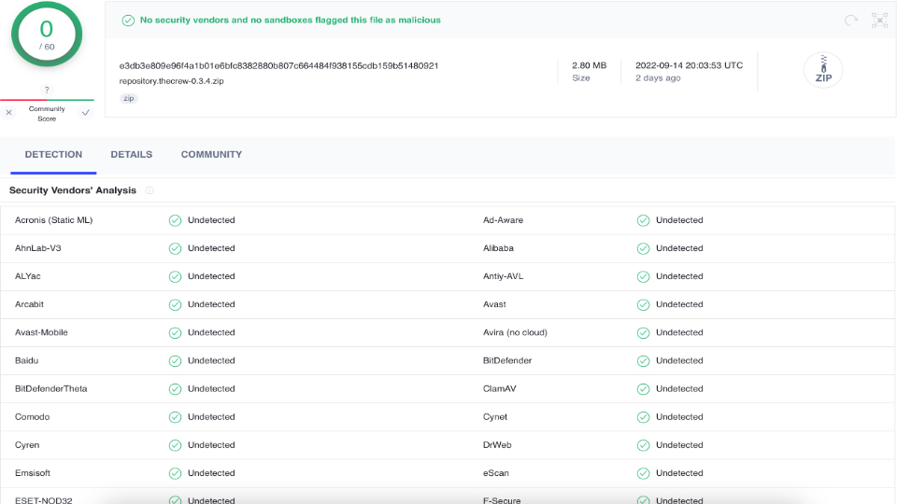Vote file harmless with community check mark

coord(86,113)
